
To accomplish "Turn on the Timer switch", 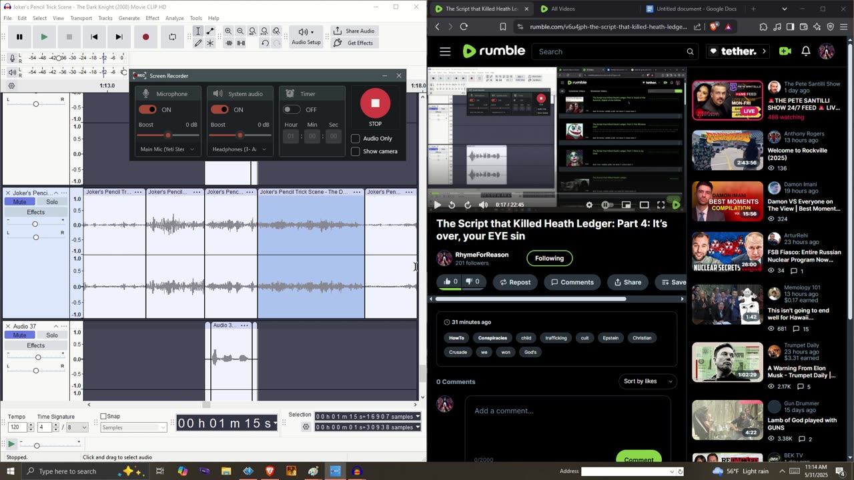I will click(x=292, y=109).
